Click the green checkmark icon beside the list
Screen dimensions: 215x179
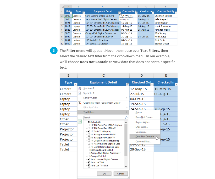point(80,122)
